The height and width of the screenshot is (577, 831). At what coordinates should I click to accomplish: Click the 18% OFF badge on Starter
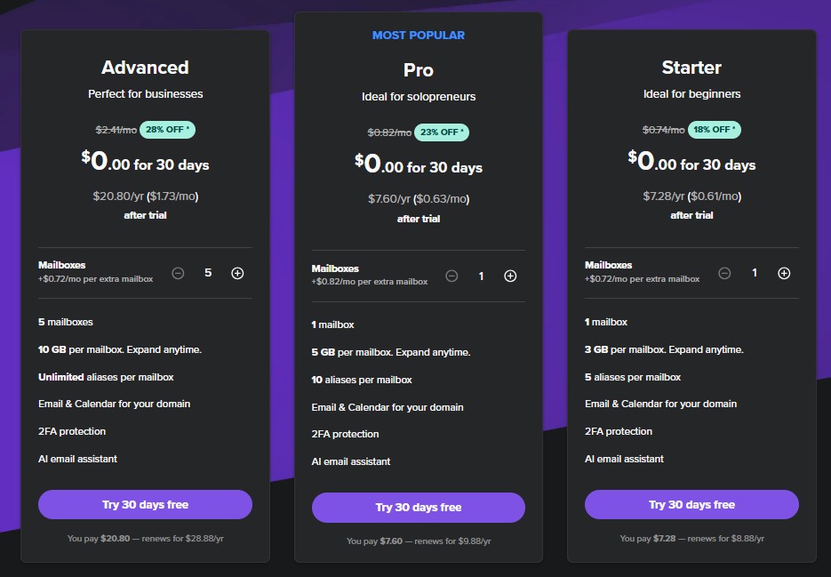tap(715, 130)
